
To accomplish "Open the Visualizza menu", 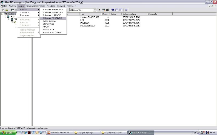I will click(x=51, y=6).
